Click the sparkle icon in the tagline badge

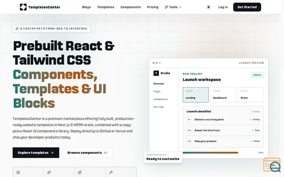(x=17, y=29)
